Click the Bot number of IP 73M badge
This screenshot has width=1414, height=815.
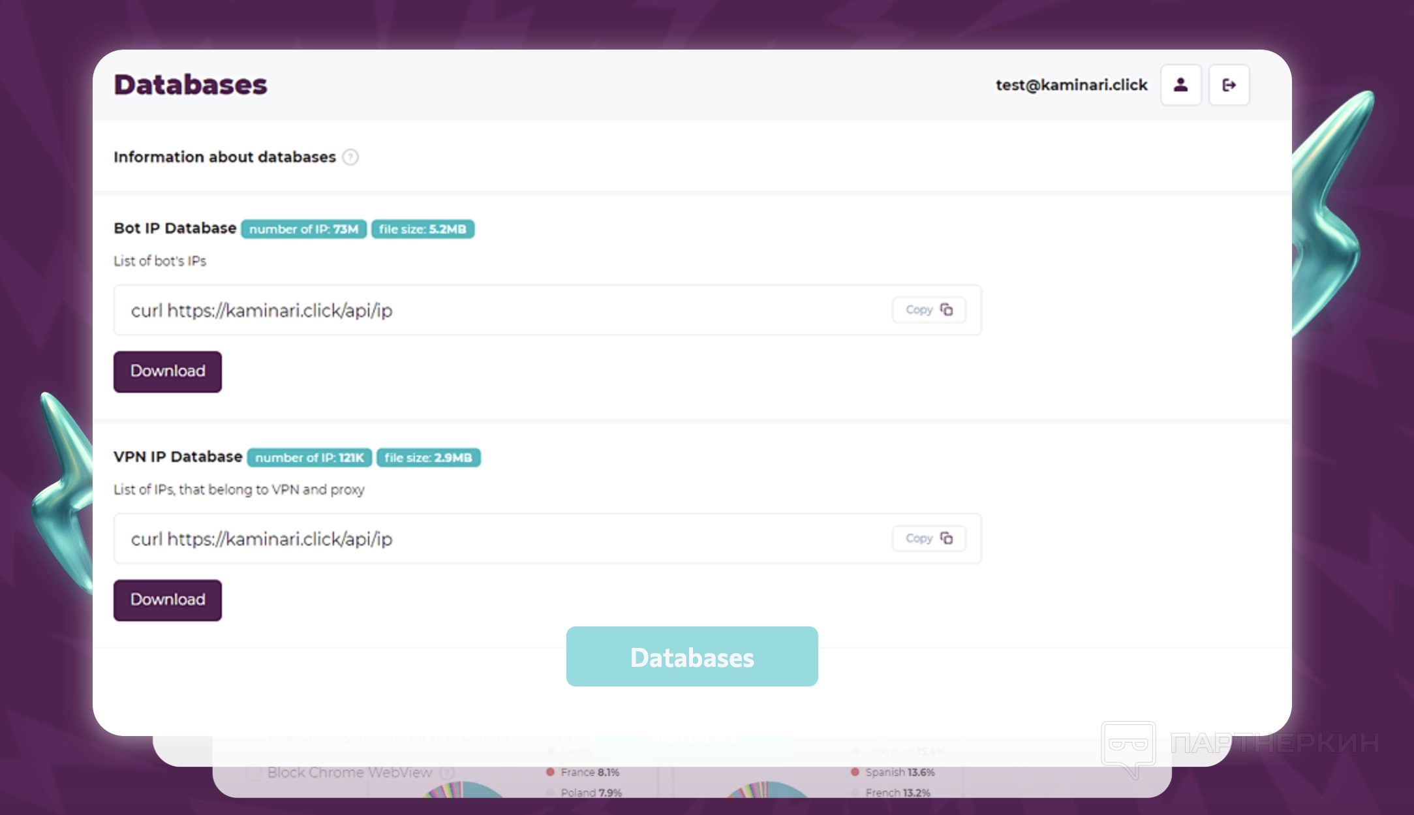[303, 229]
